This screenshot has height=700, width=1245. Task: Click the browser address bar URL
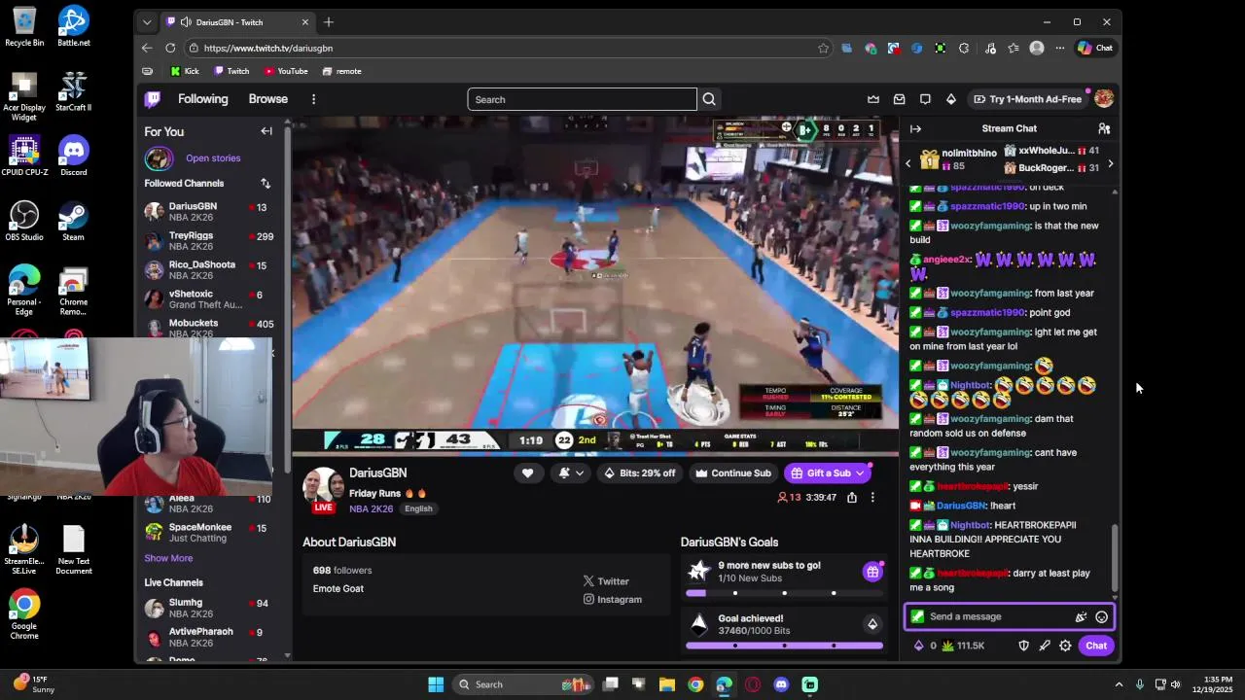(268, 48)
